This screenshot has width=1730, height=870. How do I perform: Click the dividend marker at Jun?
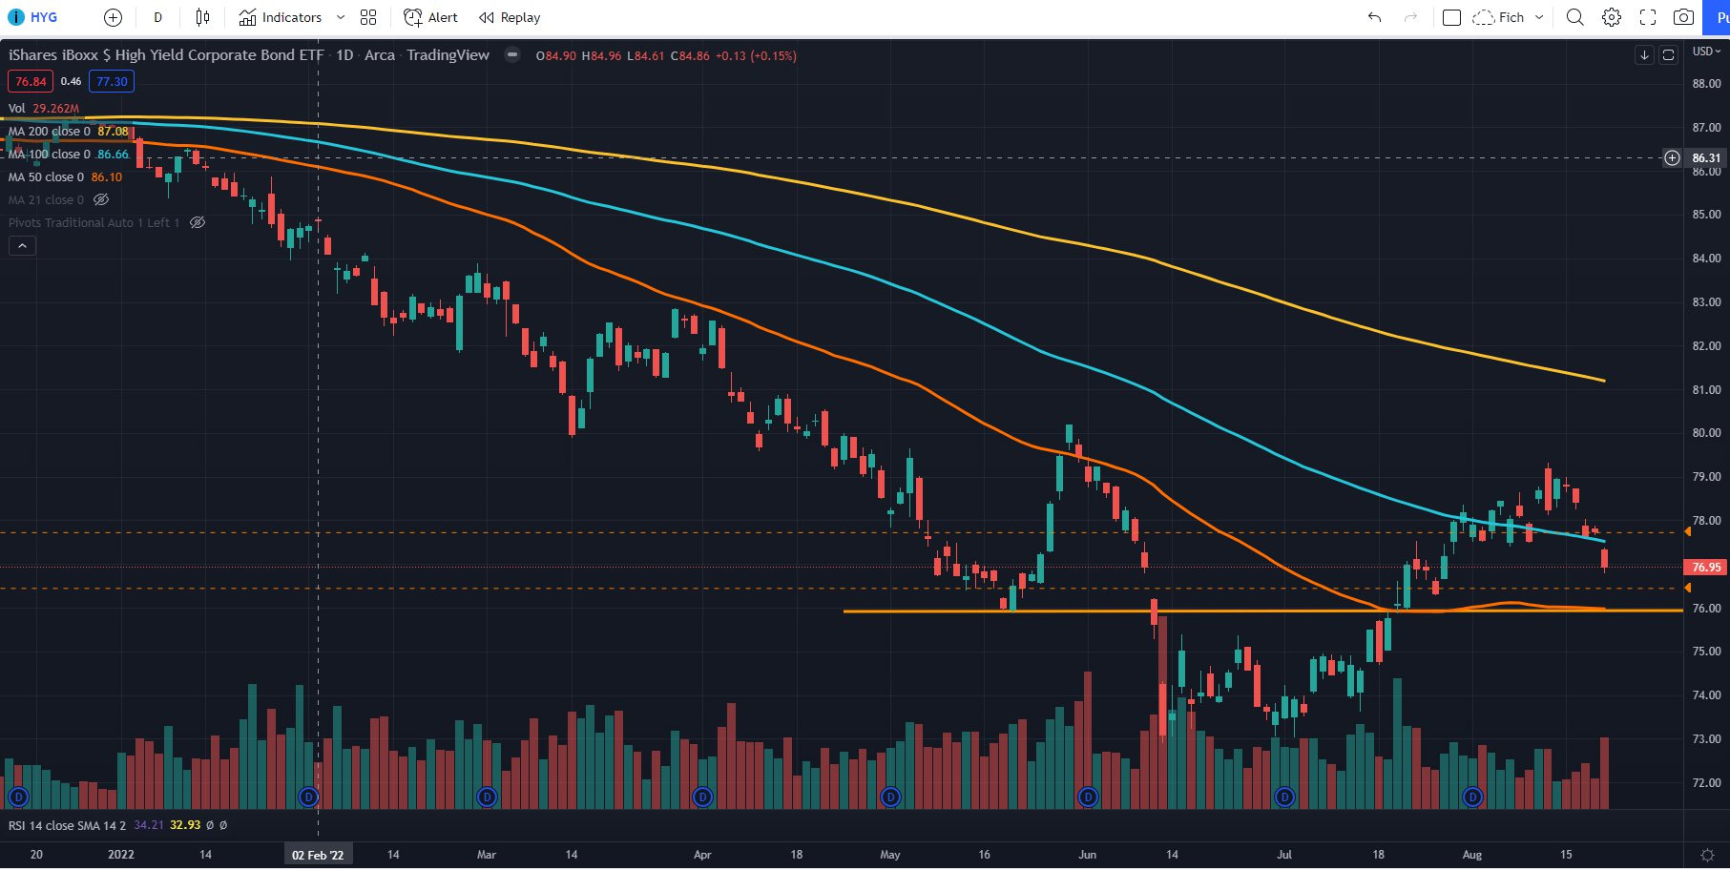click(1088, 797)
